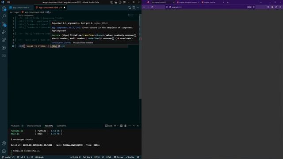Viewport: 283px width, 159px height.
Task: Close the terminal panel
Action: click(x=138, y=126)
